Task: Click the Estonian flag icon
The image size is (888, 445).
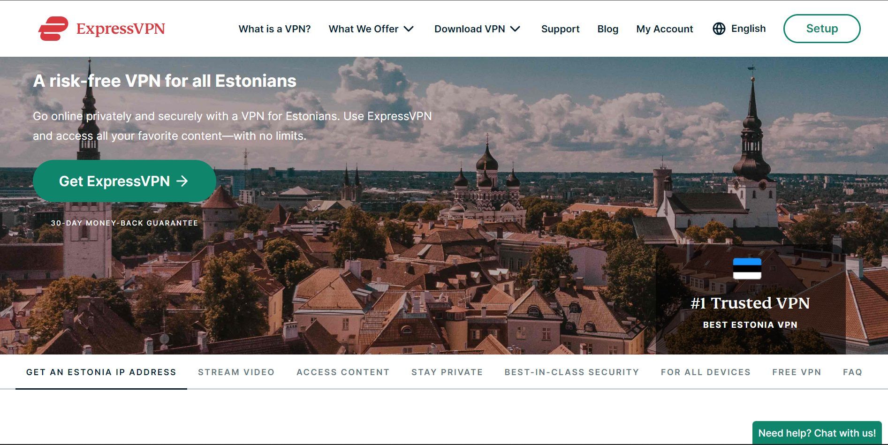Action: pos(747,269)
